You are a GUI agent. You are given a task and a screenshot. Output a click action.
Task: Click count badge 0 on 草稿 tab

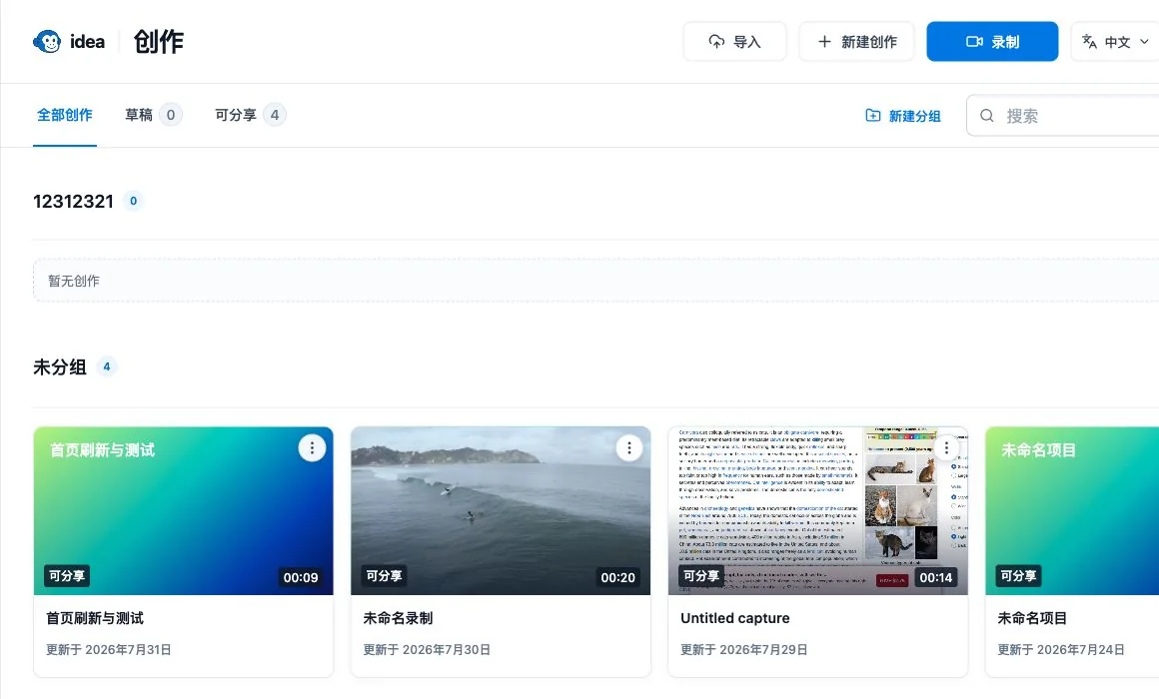pyautogui.click(x=171, y=115)
